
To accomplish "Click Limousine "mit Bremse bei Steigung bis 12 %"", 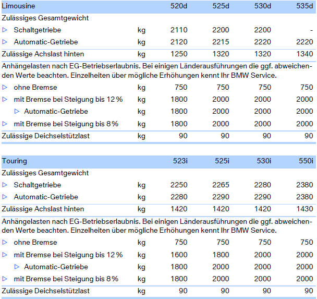I will click(x=68, y=99).
